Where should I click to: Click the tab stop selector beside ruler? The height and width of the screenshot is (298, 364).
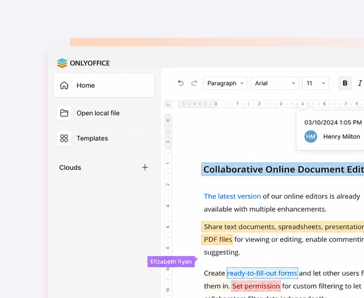pyautogui.click(x=168, y=104)
